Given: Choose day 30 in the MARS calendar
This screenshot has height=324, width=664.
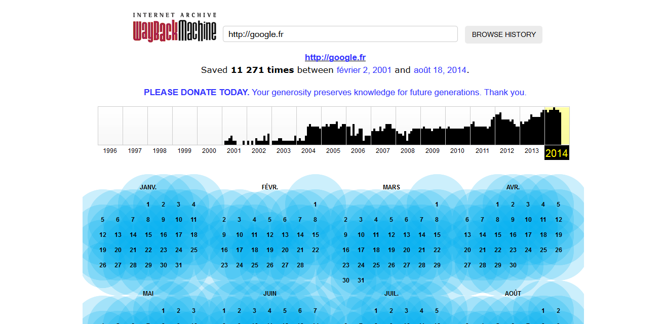Looking at the screenshot, I should [346, 280].
